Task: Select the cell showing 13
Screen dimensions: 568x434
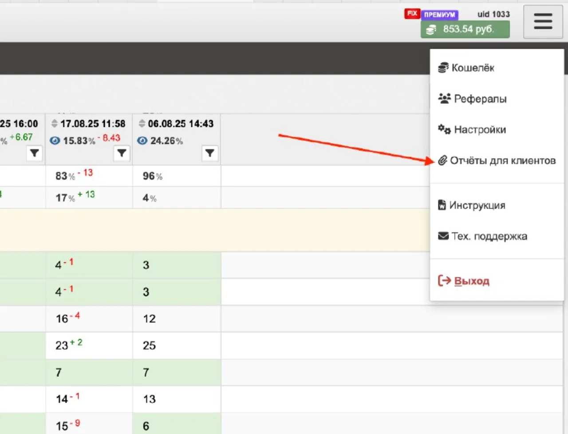Action: coord(177,399)
